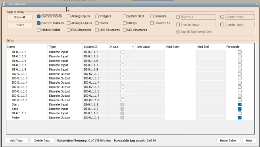260x147 pixels.
Task: Enable the Floats filter
Action: point(97,23)
